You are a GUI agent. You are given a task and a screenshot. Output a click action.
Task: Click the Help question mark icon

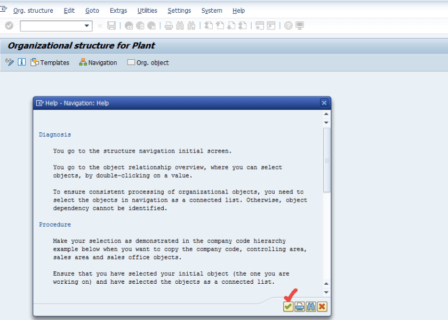tap(289, 26)
